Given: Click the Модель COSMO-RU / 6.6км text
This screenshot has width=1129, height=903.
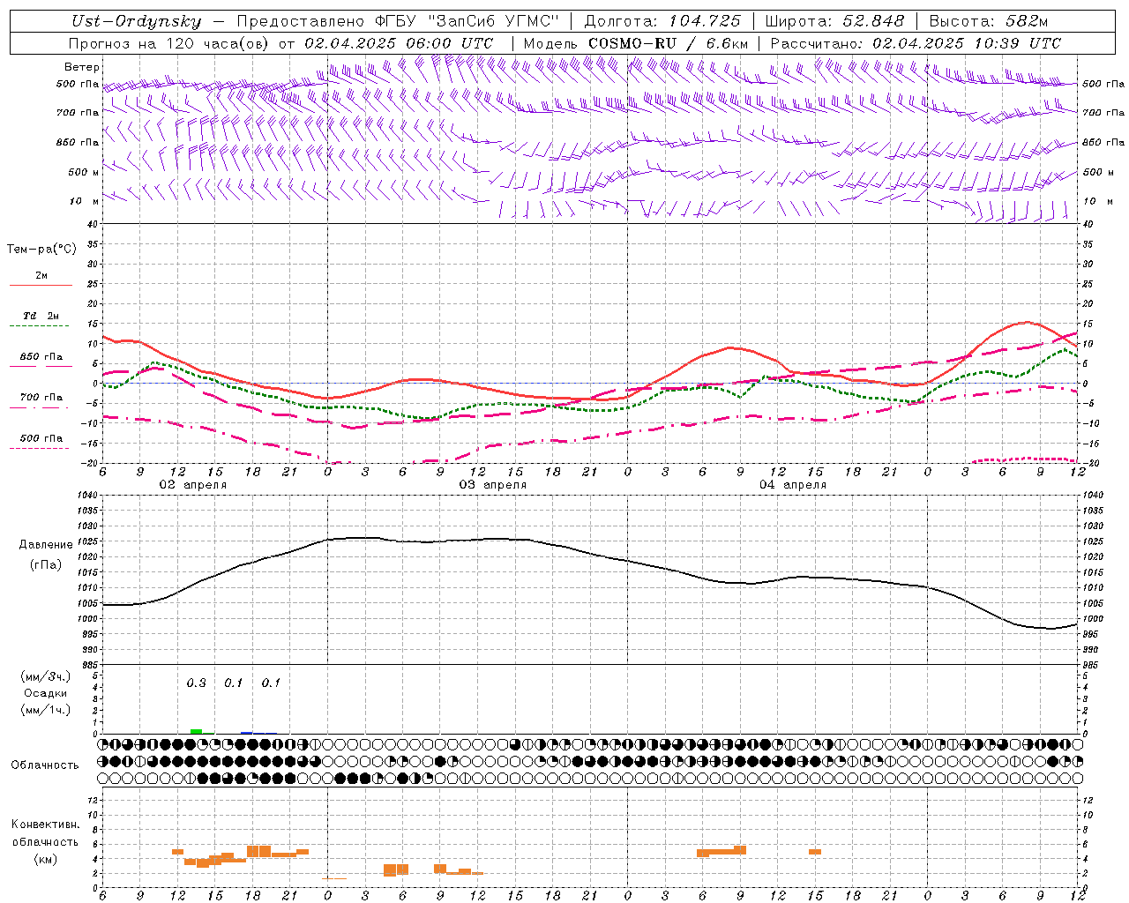Looking at the screenshot, I should 636,43.
